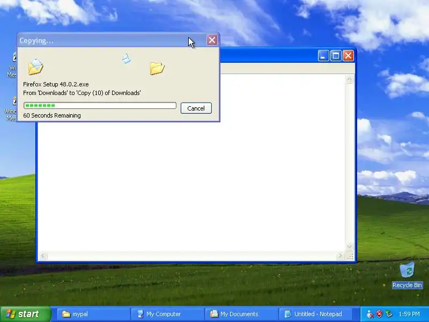Click the 1:59 PM taskbar clock
The image size is (429, 322).
[x=409, y=314]
